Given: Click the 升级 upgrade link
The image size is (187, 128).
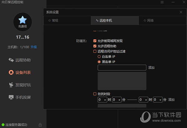Looking at the screenshot, I should (34, 47).
